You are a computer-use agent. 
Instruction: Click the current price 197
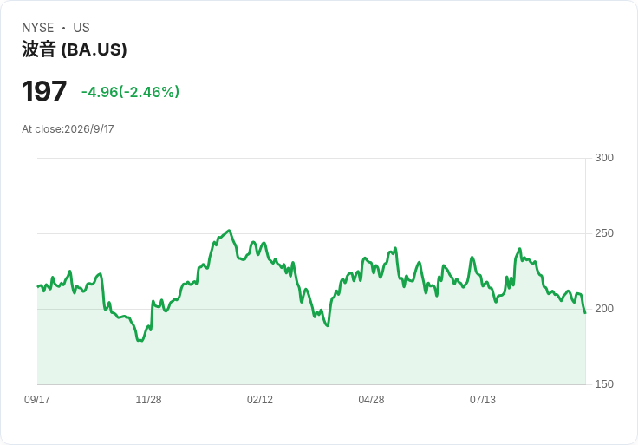point(44,92)
